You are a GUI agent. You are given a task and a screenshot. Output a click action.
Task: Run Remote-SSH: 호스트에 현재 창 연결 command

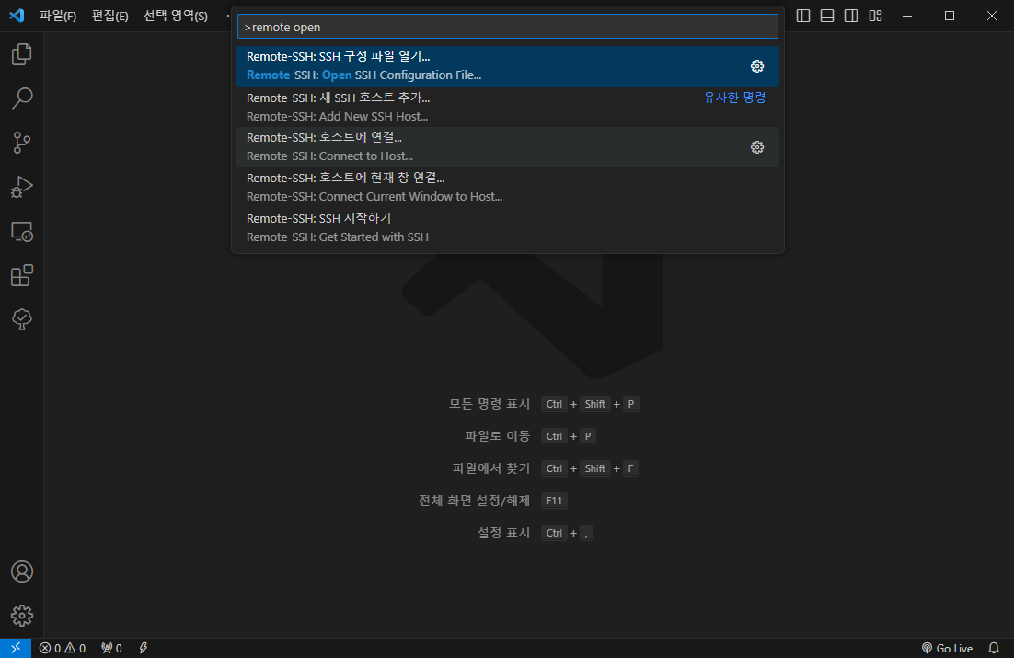508,187
